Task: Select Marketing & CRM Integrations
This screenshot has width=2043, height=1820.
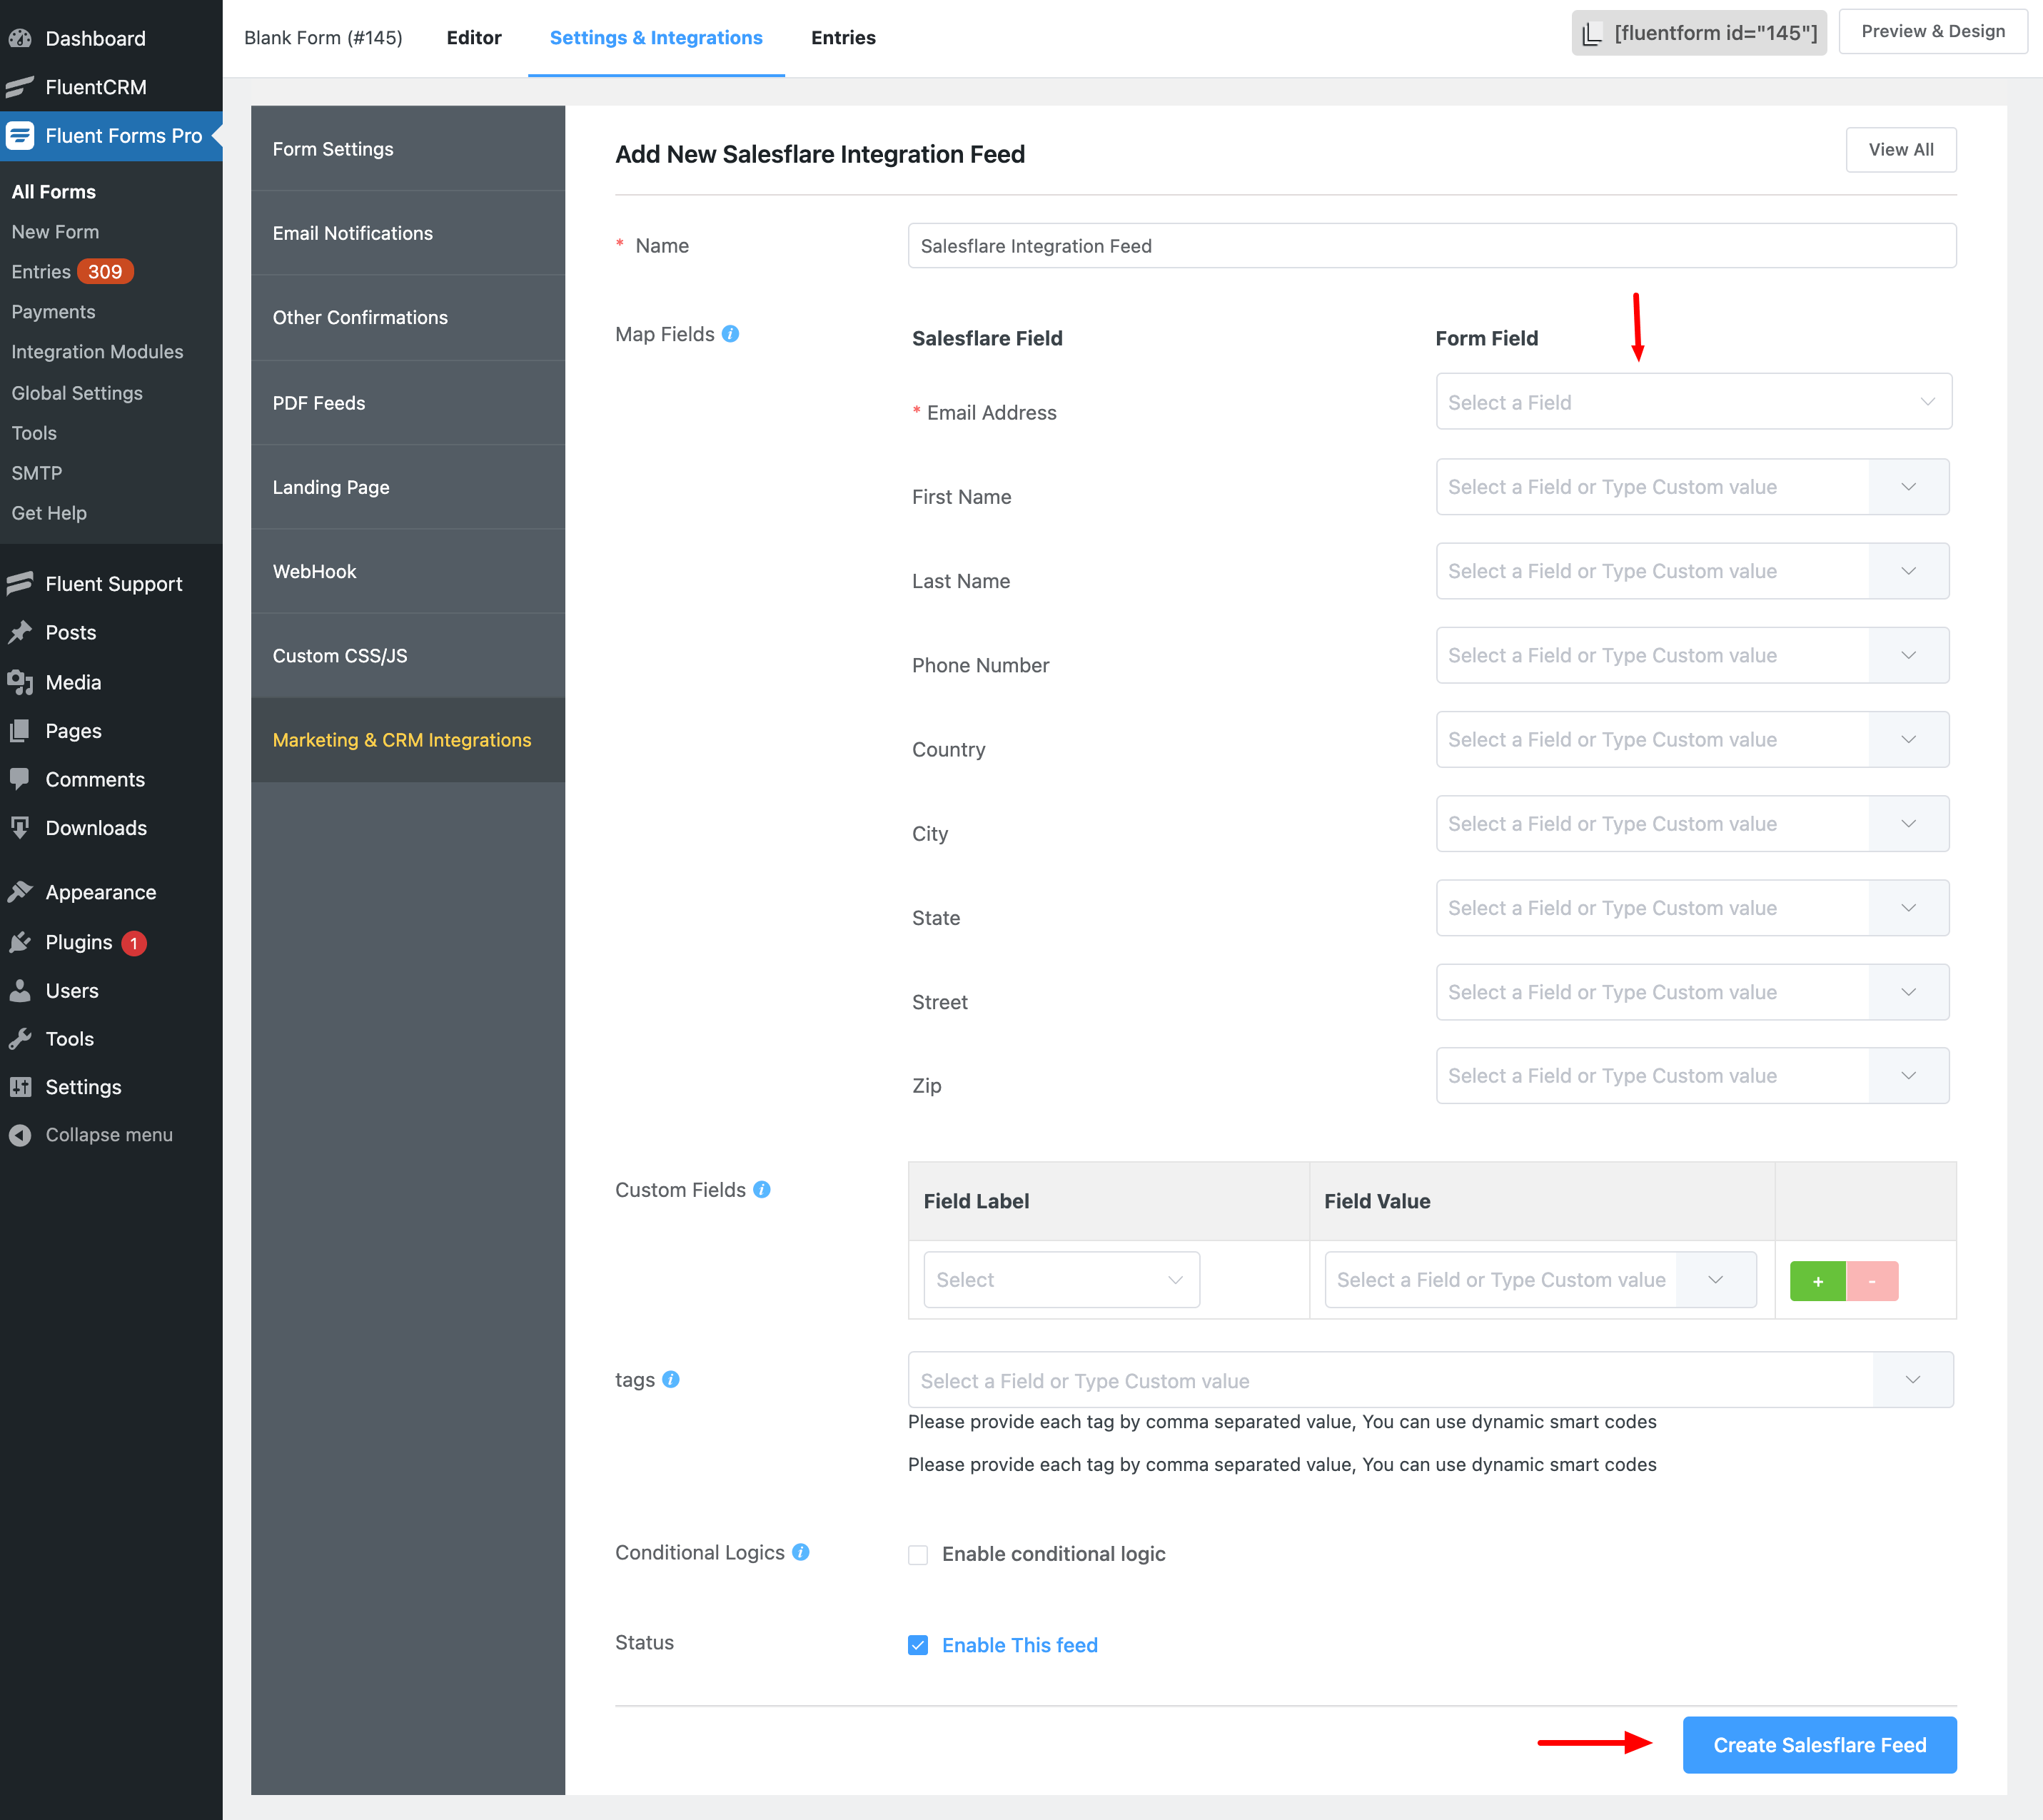Action: coord(408,740)
